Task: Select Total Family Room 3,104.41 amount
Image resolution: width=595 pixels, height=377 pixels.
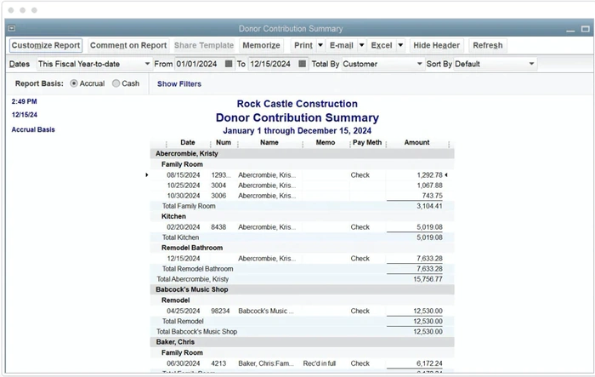Action: (429, 206)
